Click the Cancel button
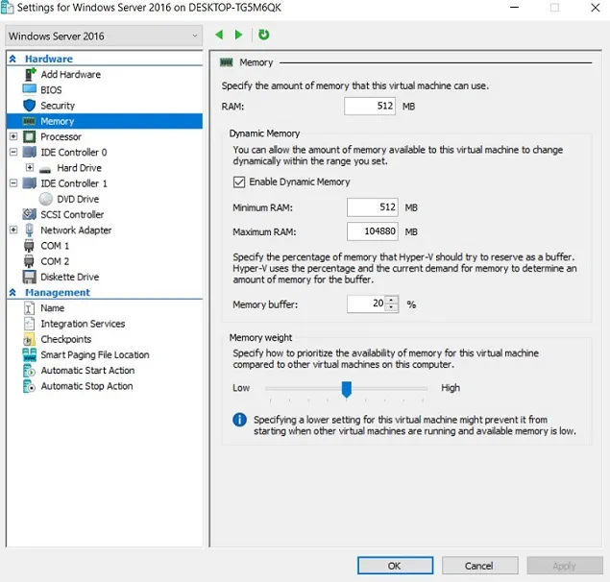 [479, 566]
